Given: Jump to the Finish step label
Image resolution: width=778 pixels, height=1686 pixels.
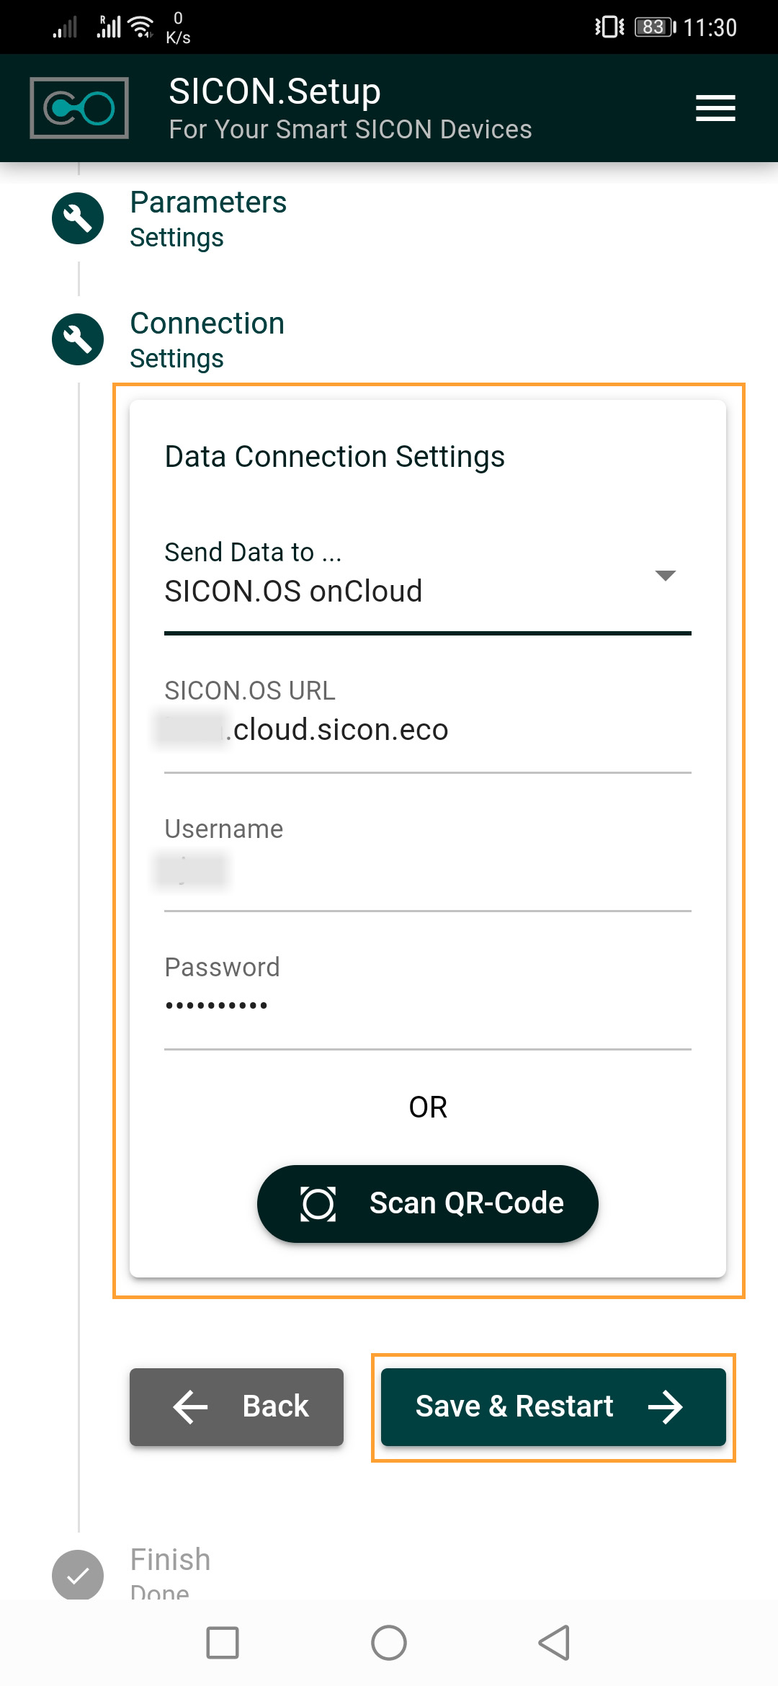Looking at the screenshot, I should click(x=170, y=1561).
